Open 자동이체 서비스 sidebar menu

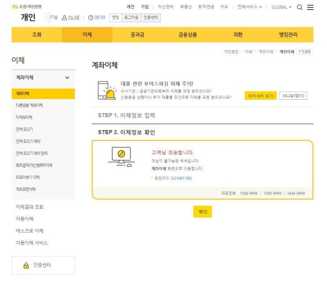coord(32,243)
